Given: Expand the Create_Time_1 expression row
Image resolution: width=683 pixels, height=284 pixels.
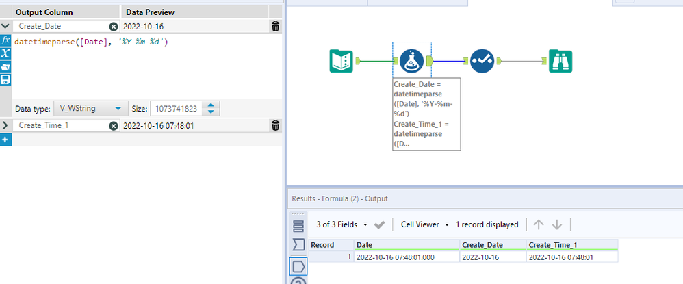Looking at the screenshot, I should [x=5, y=126].
